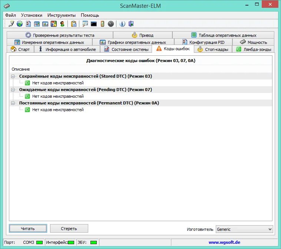The width and height of the screenshot is (281, 249).
Task: Open Состояние системы tab
Action: tap(126, 49)
